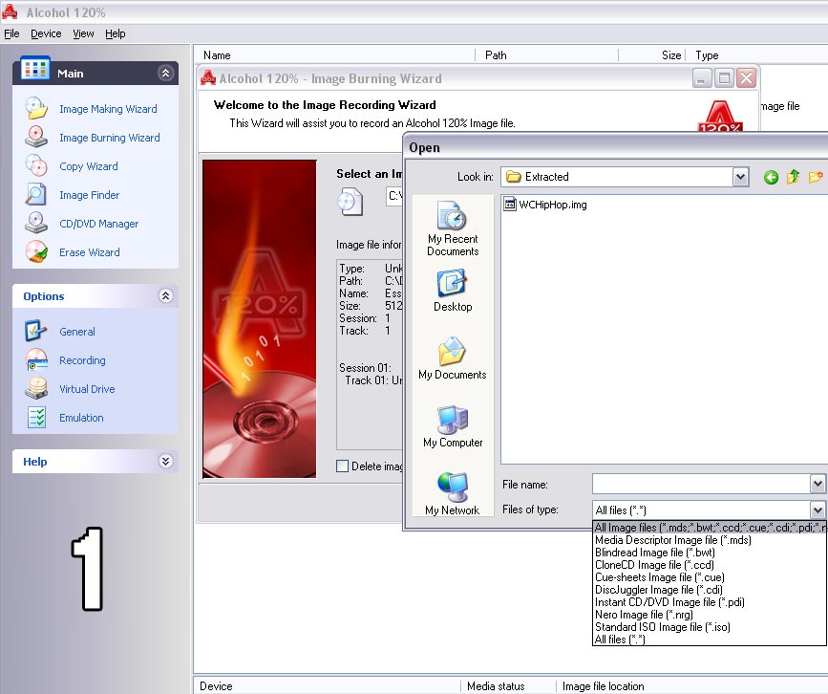Click Image Making Wizard link text

pos(108,109)
